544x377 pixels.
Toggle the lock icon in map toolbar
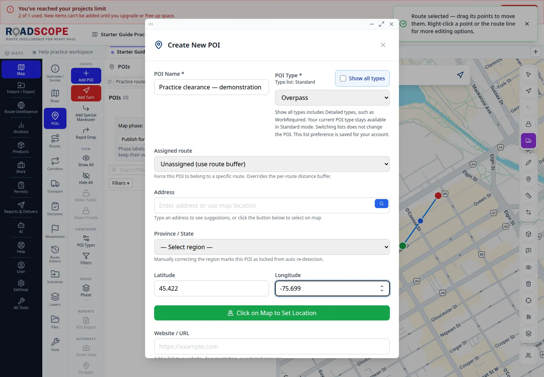point(529,124)
